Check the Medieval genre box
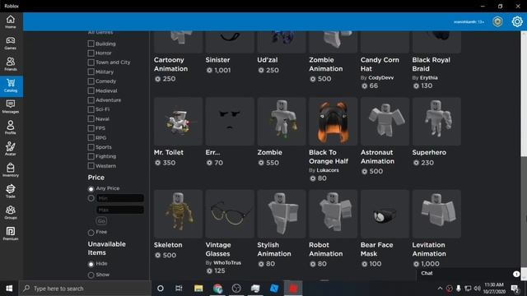The image size is (527, 296). click(91, 90)
